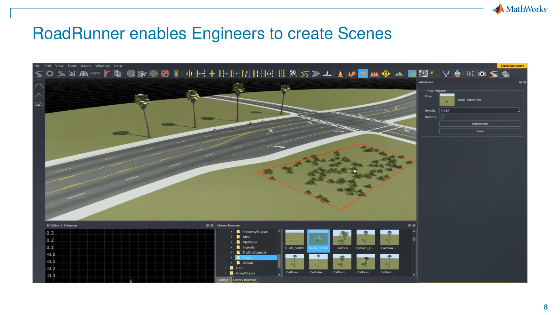The height and width of the screenshot is (315, 560).
Task: Expand the Rail folder arrow
Action: coord(225,268)
